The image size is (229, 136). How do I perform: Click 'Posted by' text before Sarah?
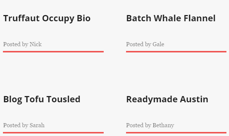pyautogui.click(x=16, y=125)
